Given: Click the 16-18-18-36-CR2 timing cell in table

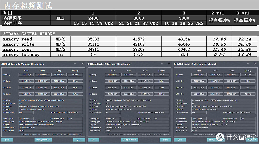Looking at the screenshot, I should 184,23.
